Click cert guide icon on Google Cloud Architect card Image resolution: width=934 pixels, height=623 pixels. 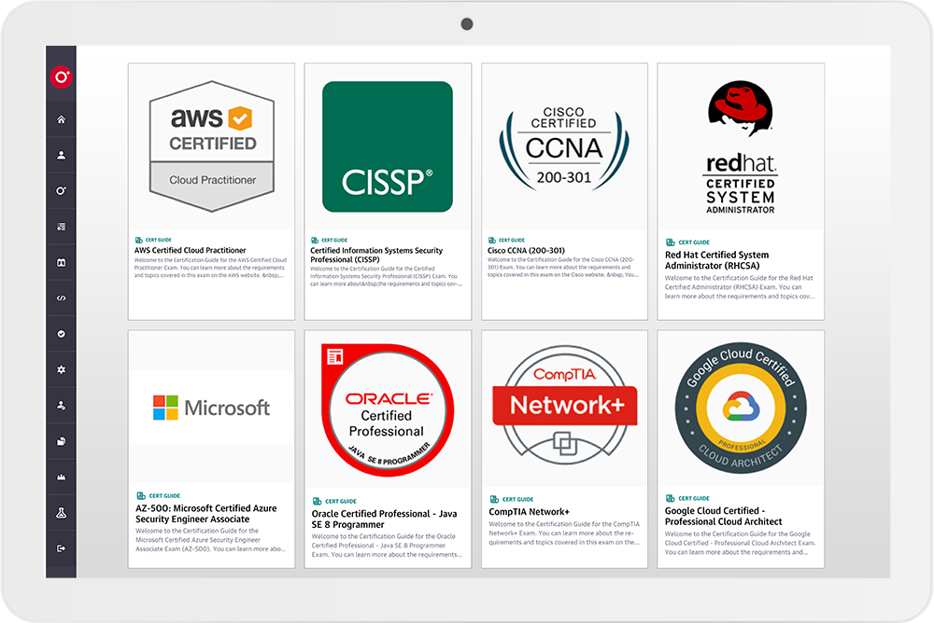click(670, 498)
